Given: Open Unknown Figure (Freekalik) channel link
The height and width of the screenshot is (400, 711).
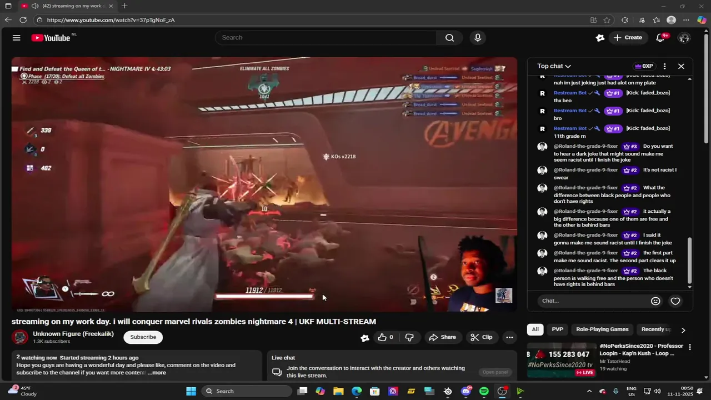Looking at the screenshot, I should tap(73, 334).
